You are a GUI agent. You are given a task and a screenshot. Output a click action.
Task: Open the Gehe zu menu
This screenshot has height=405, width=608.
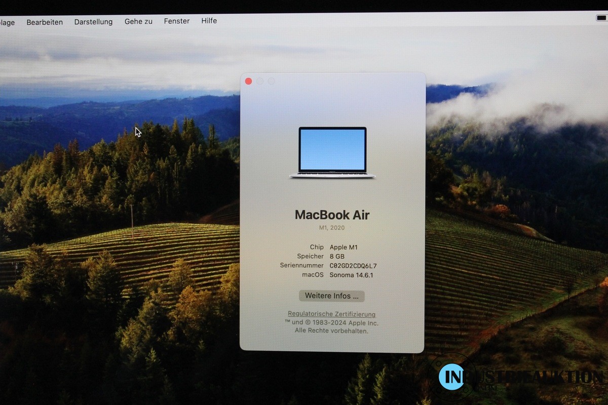point(138,21)
